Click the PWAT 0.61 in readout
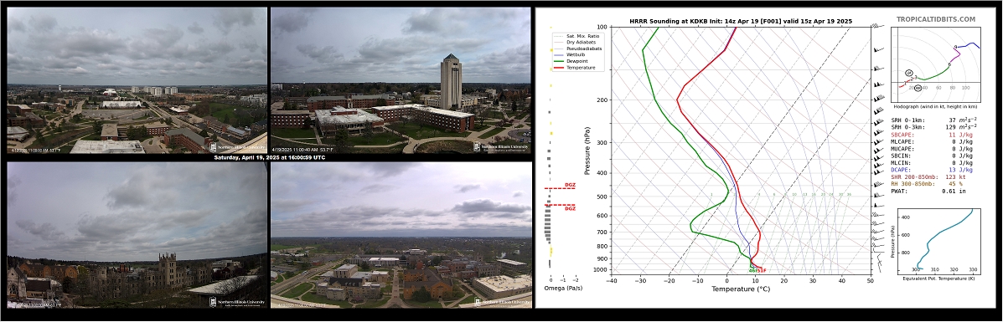The width and height of the screenshot is (1003, 322). pos(918,191)
